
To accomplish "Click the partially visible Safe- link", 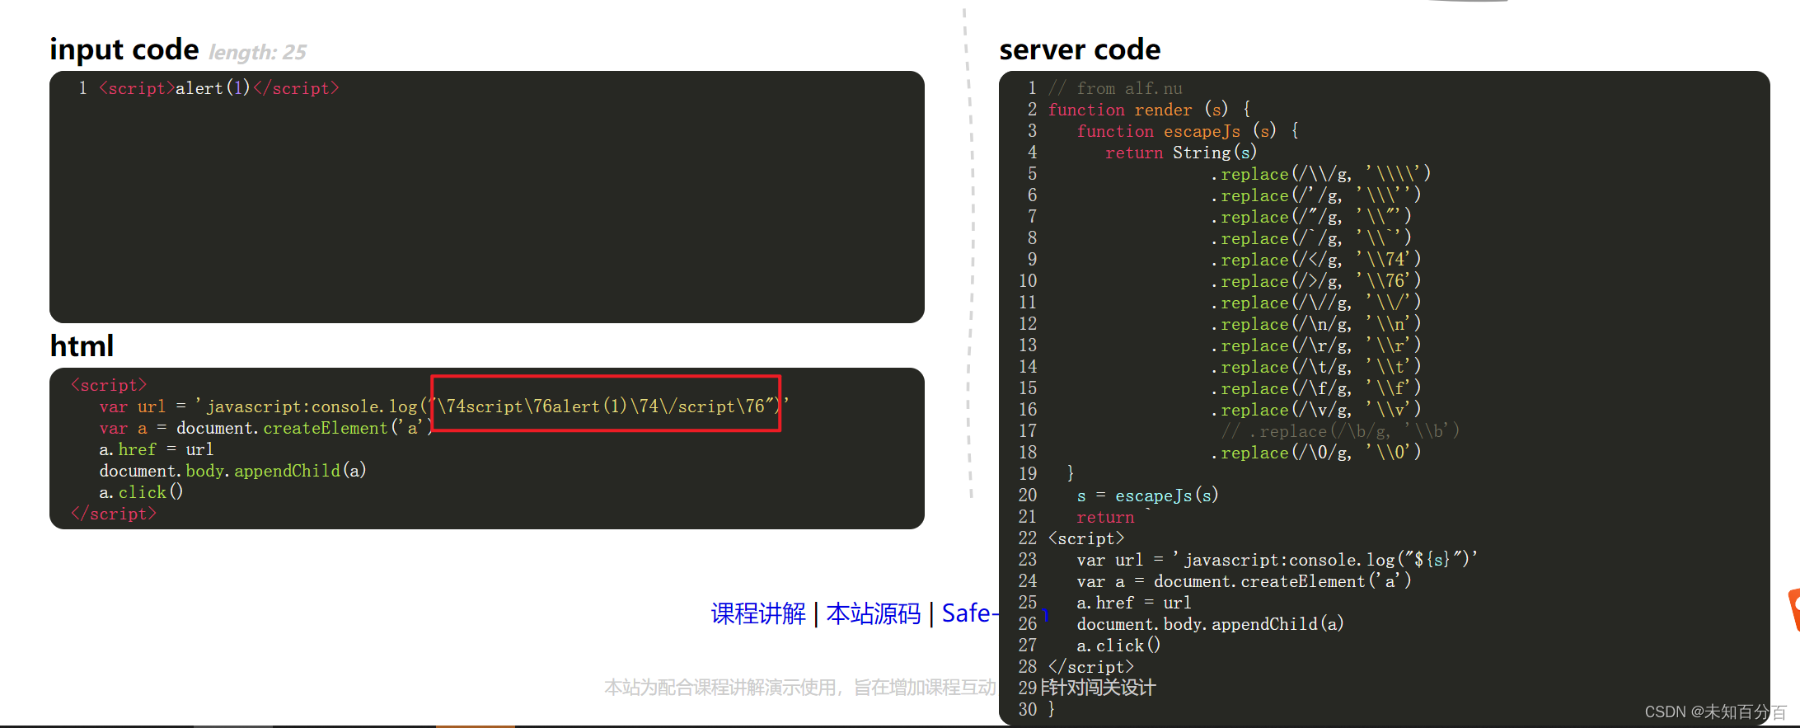I will 969,613.
